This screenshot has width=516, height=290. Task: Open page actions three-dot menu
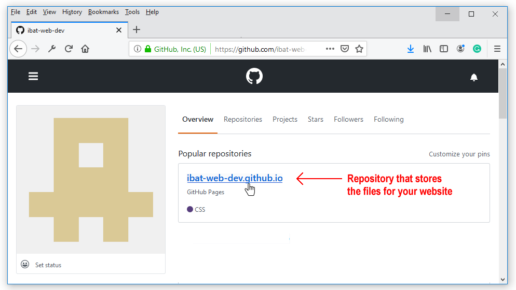(x=330, y=49)
